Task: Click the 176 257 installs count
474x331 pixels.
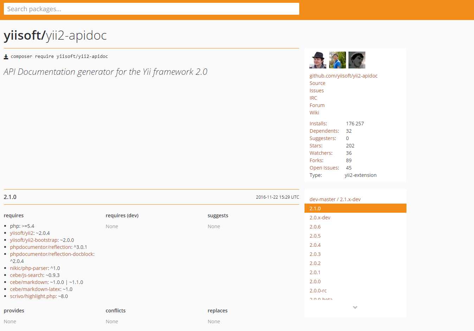Action: click(355, 124)
